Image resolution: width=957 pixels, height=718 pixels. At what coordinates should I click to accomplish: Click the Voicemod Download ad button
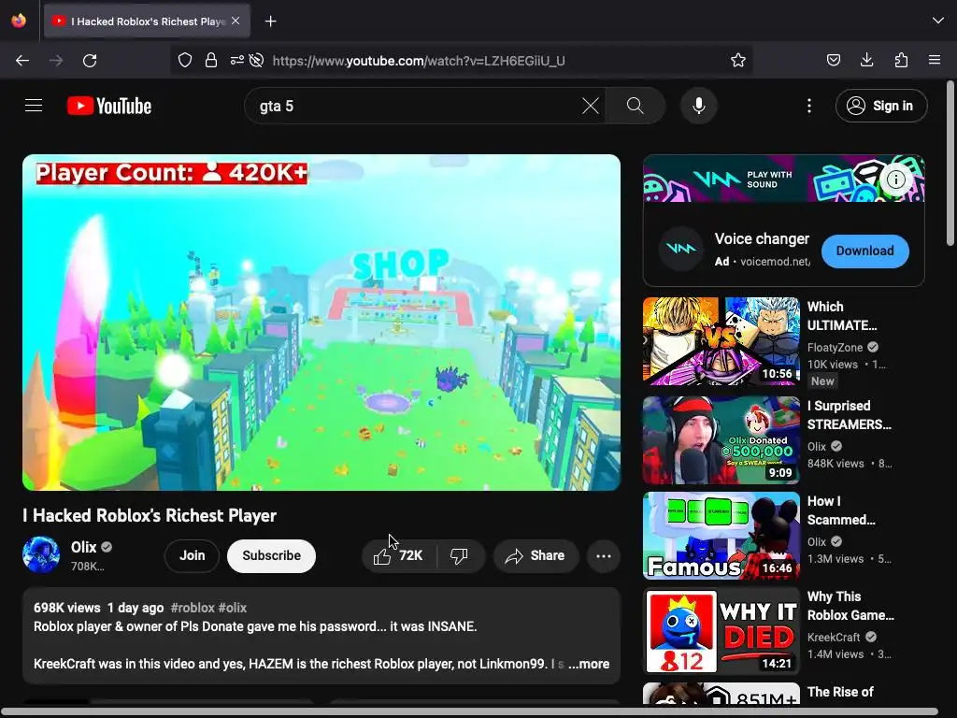point(864,251)
